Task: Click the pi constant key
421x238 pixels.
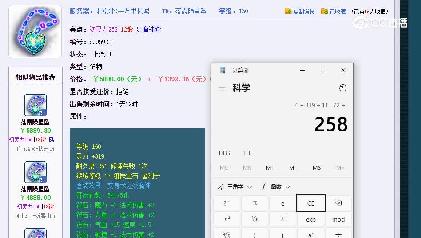Action: (255, 203)
